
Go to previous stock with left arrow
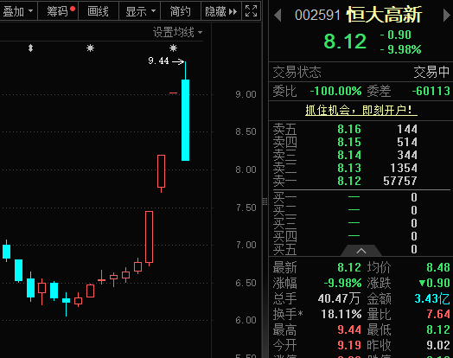click(278, 15)
